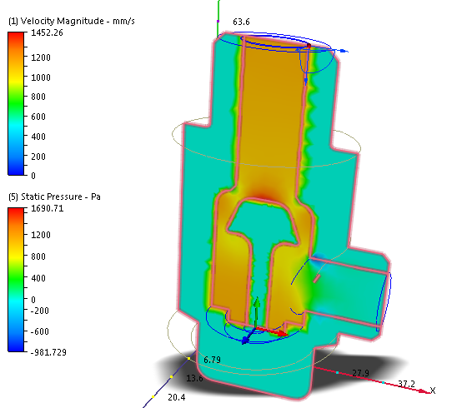Click the '(1) Velocity Magnitude - mm/s' legend title
472x408 pixels.
(x=72, y=21)
